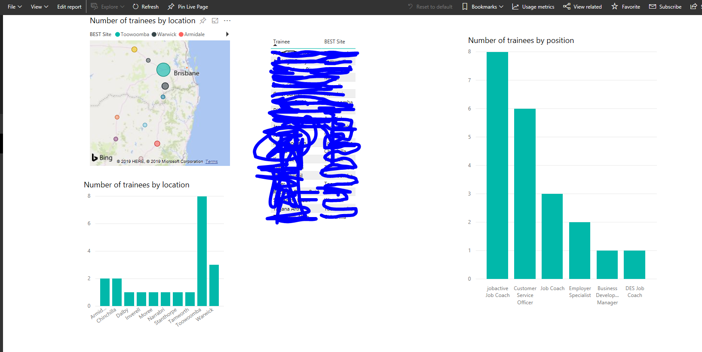Screen dimensions: 702x352
Task: Sort table by Trainee column header
Action: 282,42
